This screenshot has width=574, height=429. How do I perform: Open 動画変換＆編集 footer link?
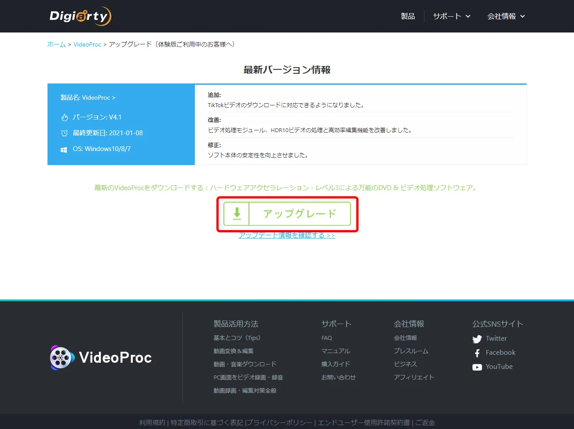tap(234, 351)
